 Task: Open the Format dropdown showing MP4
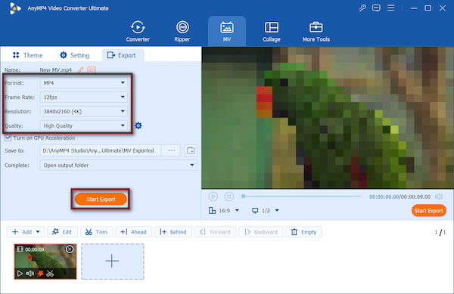pos(83,82)
